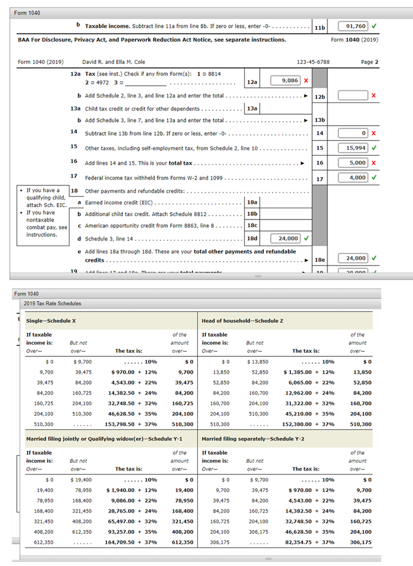
Task: Click the red X on line 14 zero value
Action: click(x=373, y=133)
